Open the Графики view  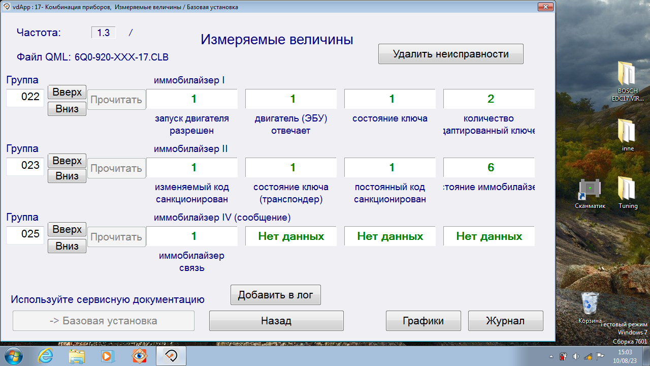[423, 321]
